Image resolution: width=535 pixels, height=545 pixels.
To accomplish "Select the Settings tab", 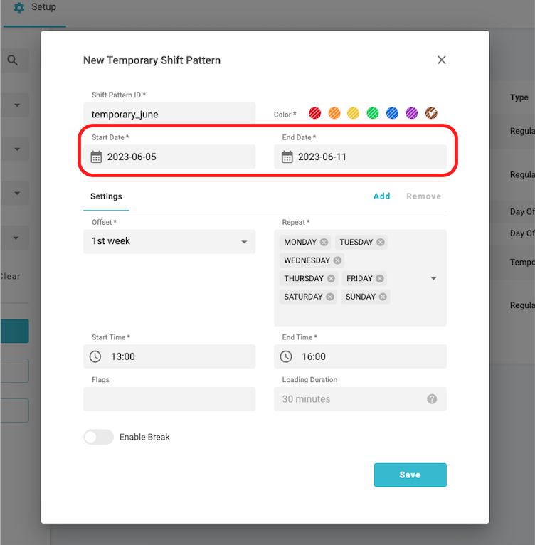I will 106,196.
